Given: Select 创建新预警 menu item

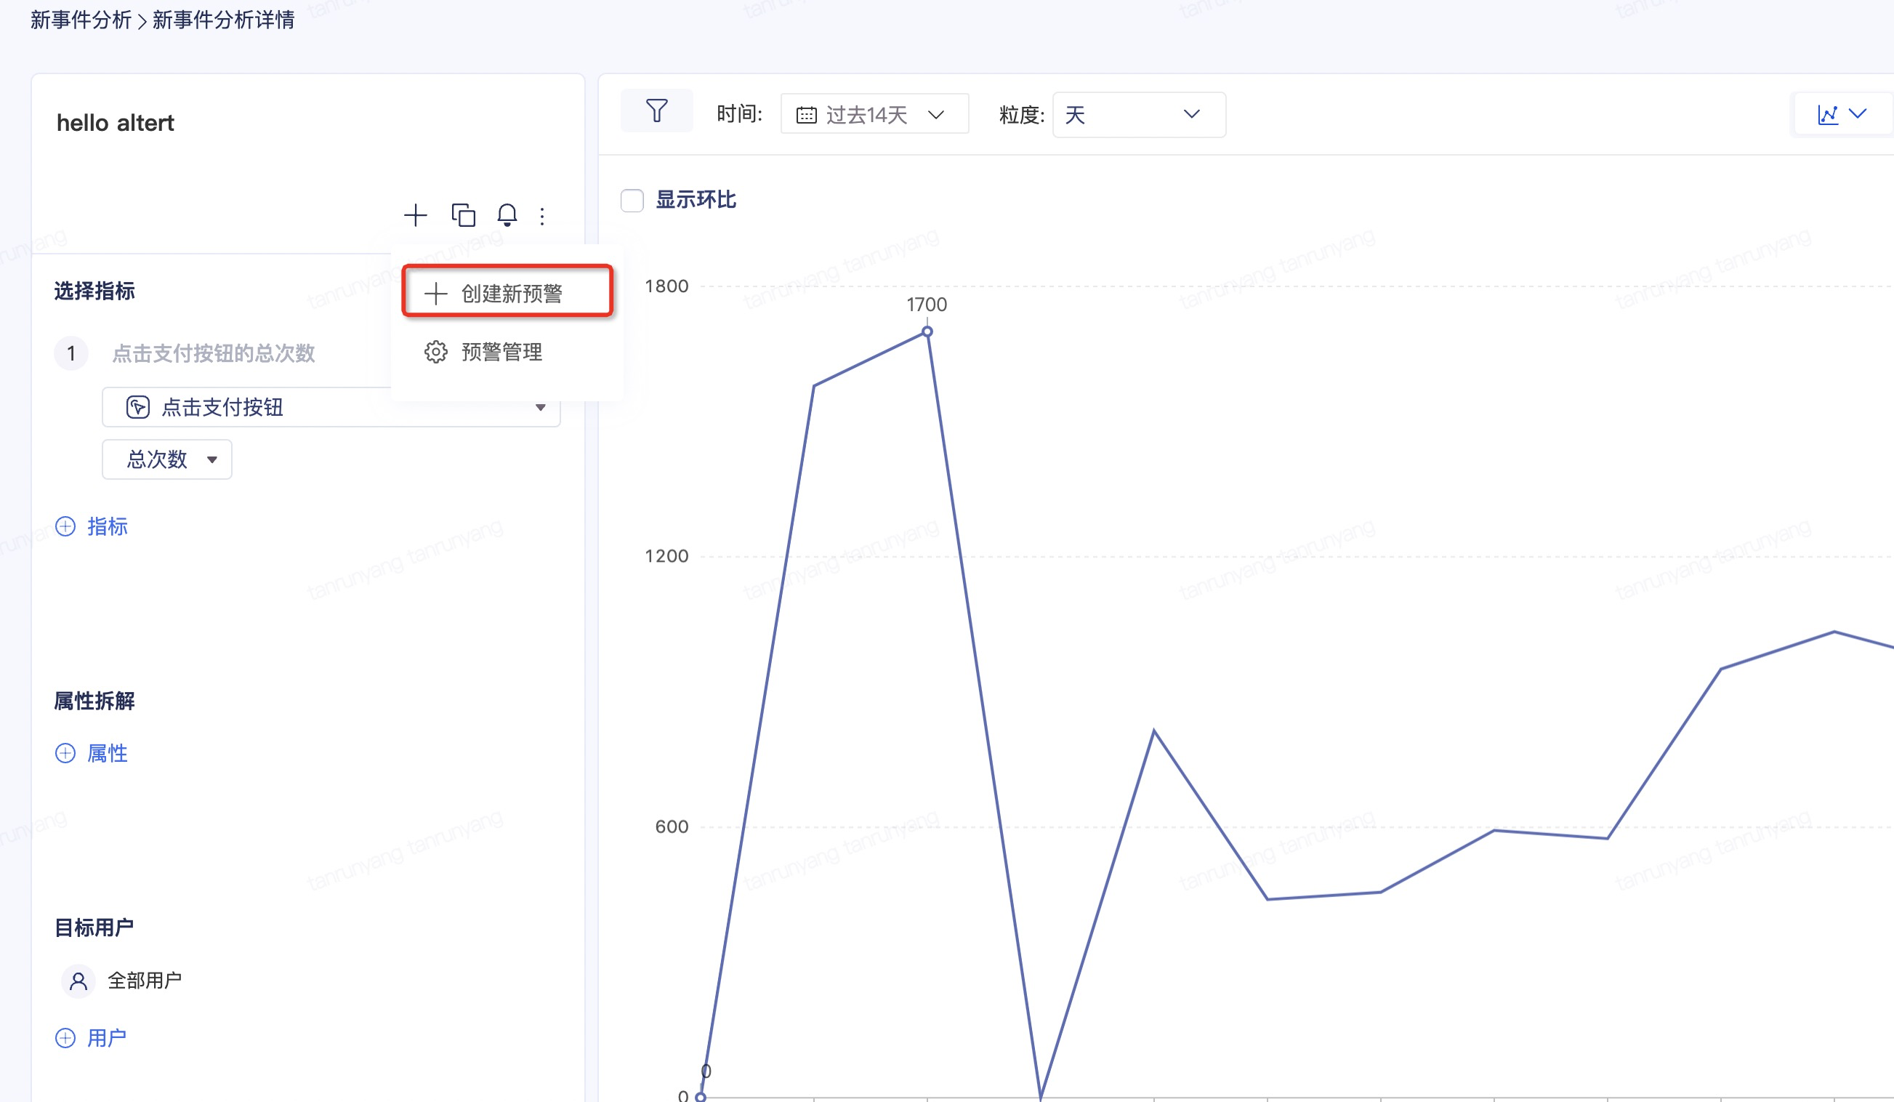Looking at the screenshot, I should [x=507, y=292].
